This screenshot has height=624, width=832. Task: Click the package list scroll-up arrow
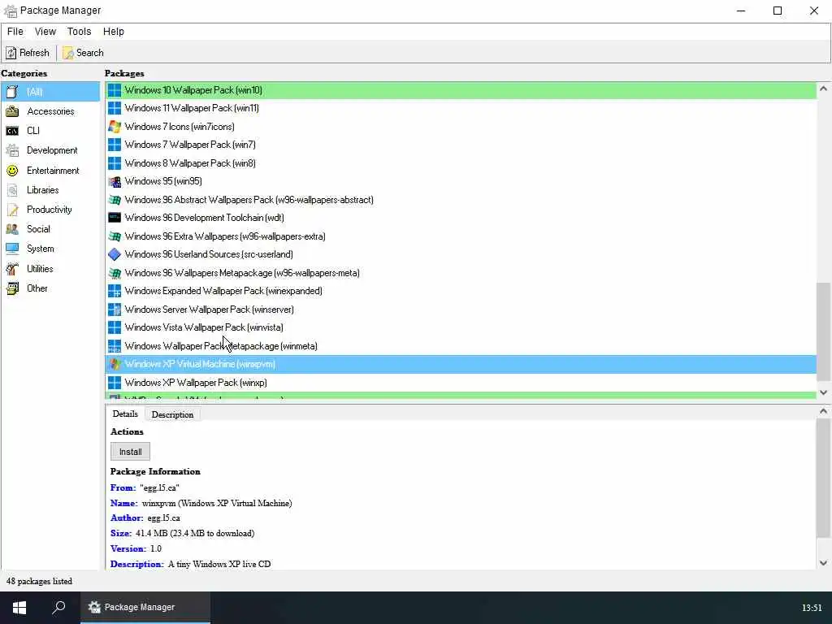(x=824, y=89)
